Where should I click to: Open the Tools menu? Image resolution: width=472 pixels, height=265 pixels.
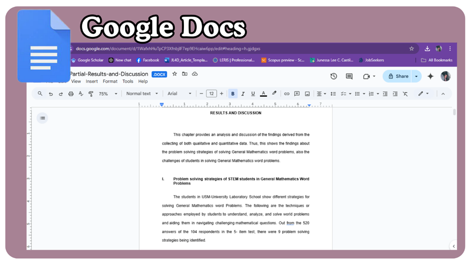point(128,81)
